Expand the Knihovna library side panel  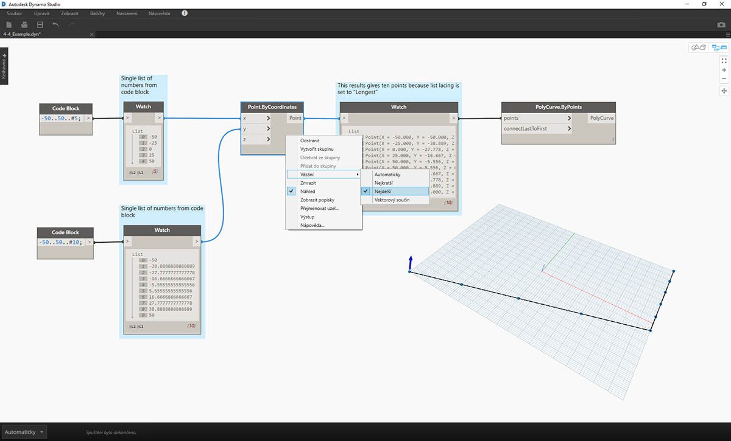(4, 66)
